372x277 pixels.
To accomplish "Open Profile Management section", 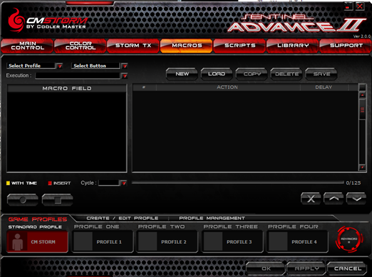I will (x=212, y=218).
